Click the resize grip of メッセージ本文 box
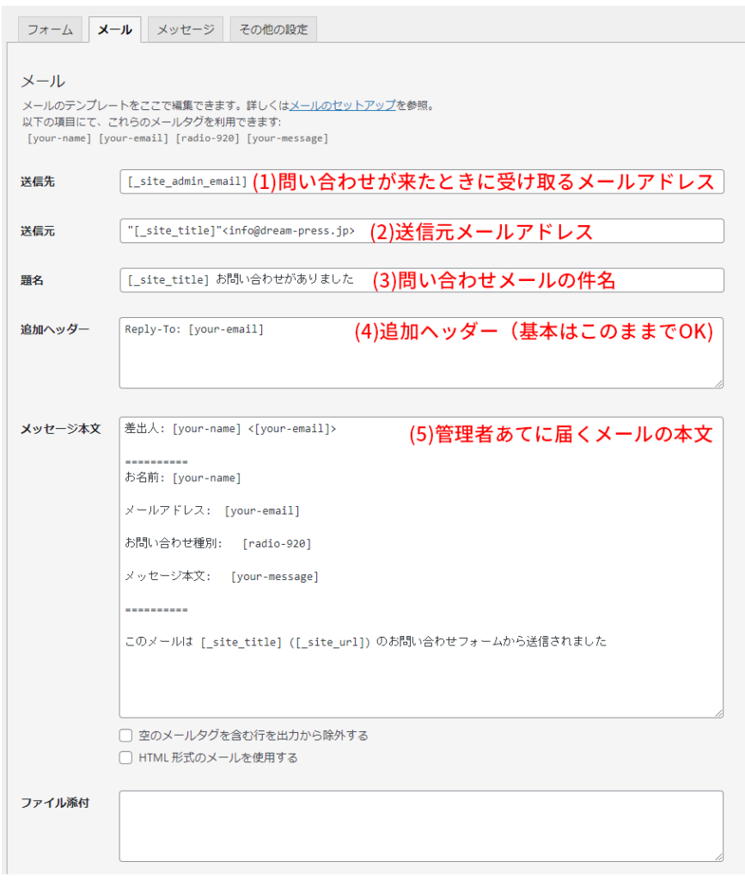Viewport: 745px width, 880px height. pos(718,712)
